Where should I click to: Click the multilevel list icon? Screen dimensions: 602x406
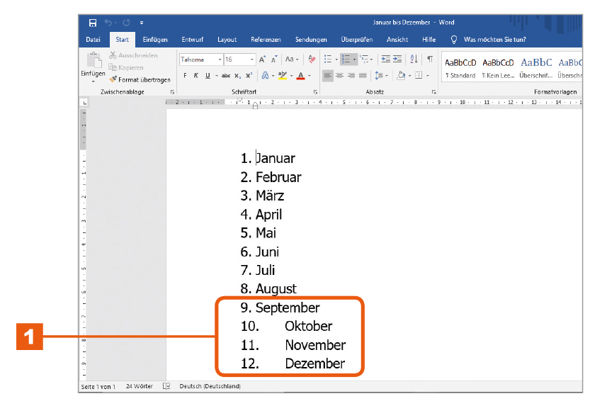tap(364, 59)
